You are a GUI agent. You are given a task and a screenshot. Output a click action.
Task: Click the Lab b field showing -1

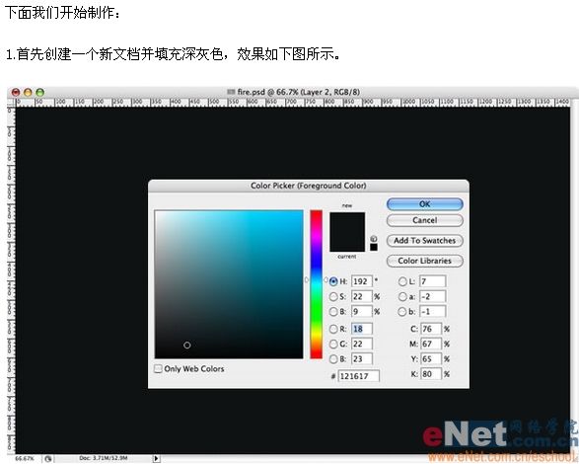pyautogui.click(x=433, y=312)
